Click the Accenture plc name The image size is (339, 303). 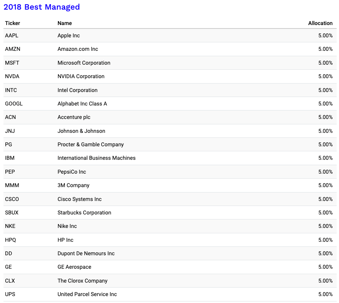coord(74,117)
